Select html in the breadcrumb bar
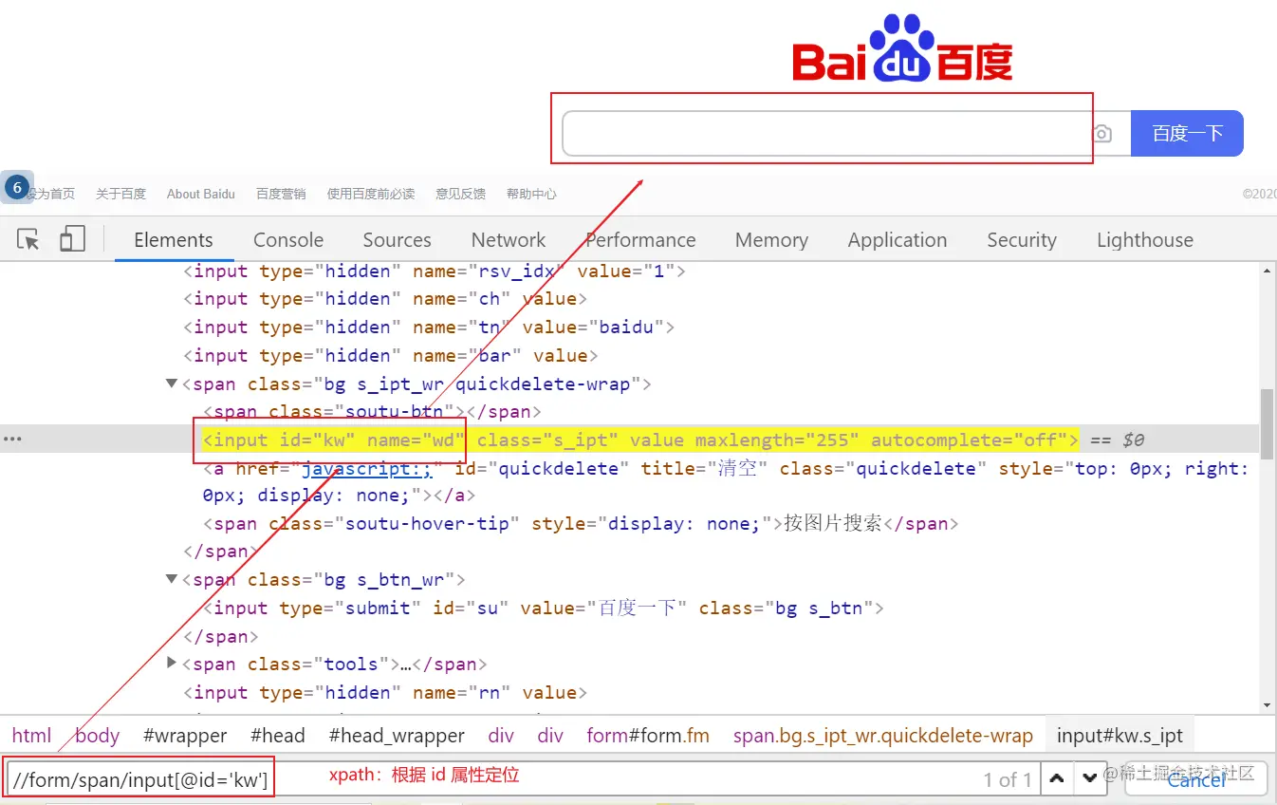This screenshot has width=1277, height=805. click(x=31, y=736)
